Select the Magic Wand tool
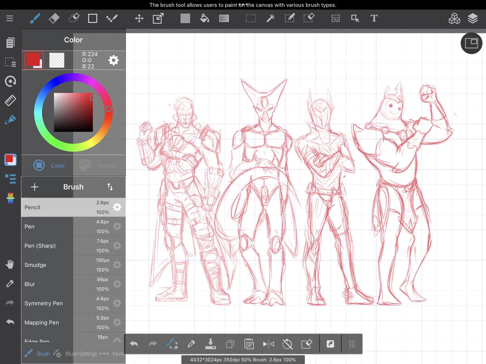 (x=271, y=19)
